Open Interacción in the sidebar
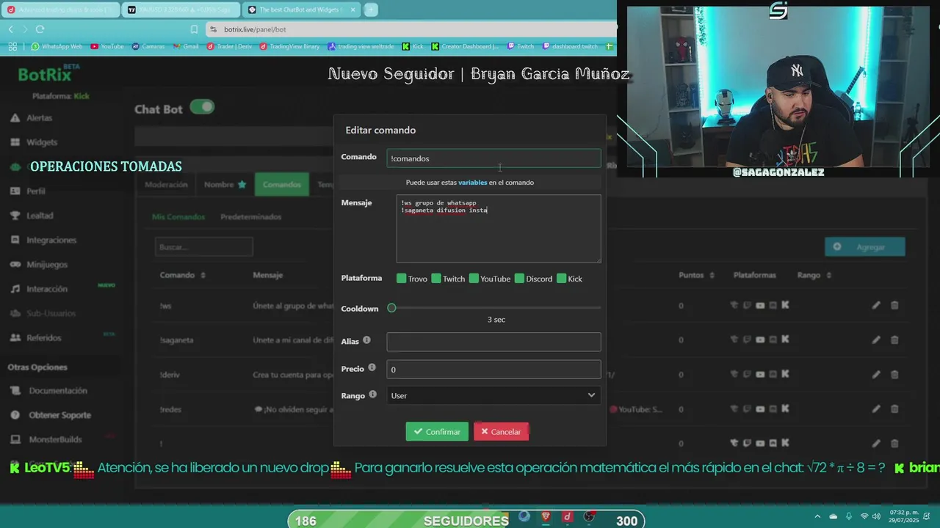 [x=46, y=289]
